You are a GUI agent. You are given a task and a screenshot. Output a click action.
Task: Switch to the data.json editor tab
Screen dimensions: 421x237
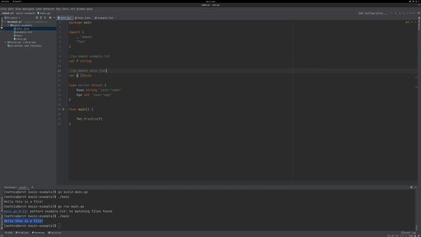pyautogui.click(x=84, y=18)
